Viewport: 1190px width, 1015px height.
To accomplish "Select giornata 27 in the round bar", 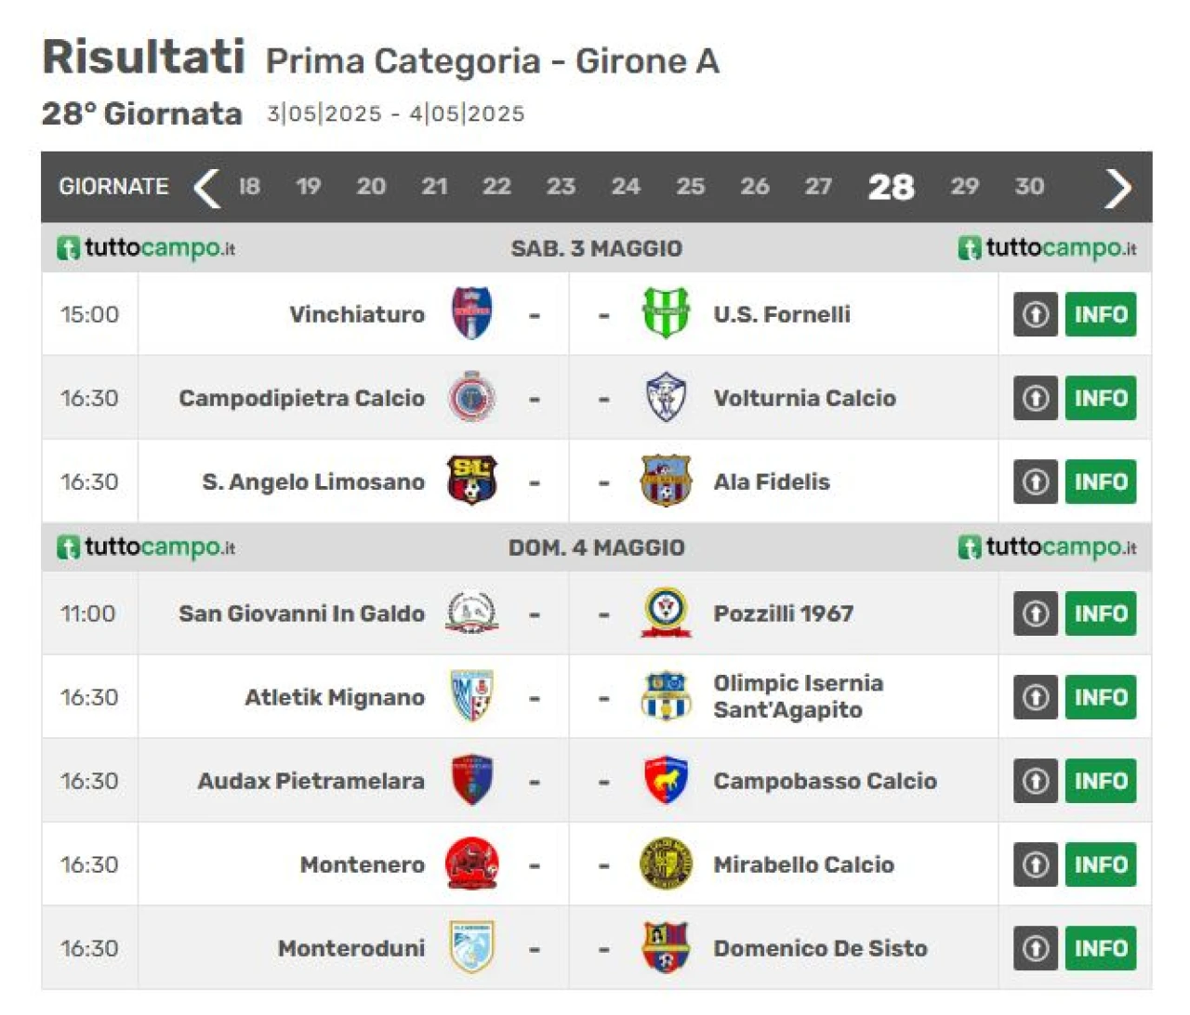I will [x=818, y=186].
